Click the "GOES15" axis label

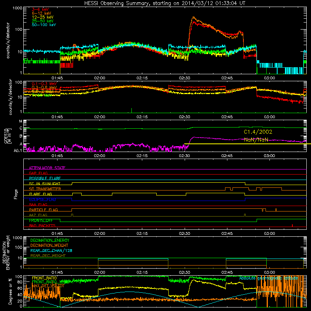(6, 136)
